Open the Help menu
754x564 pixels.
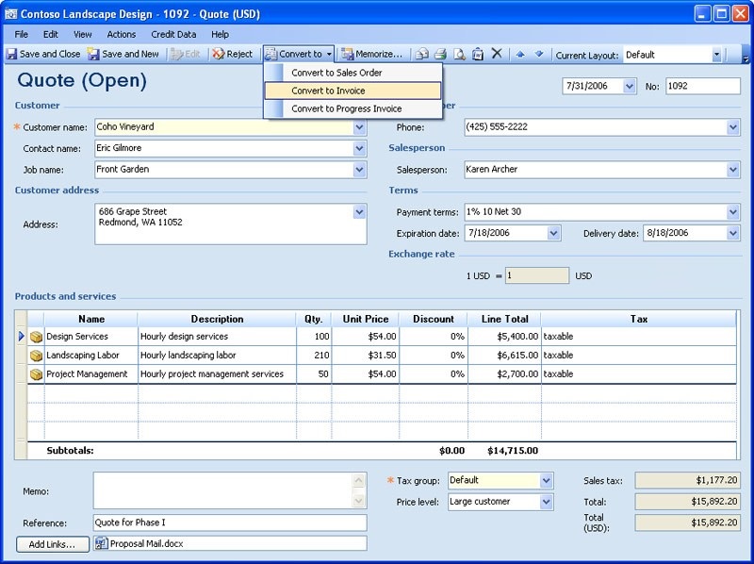click(221, 34)
